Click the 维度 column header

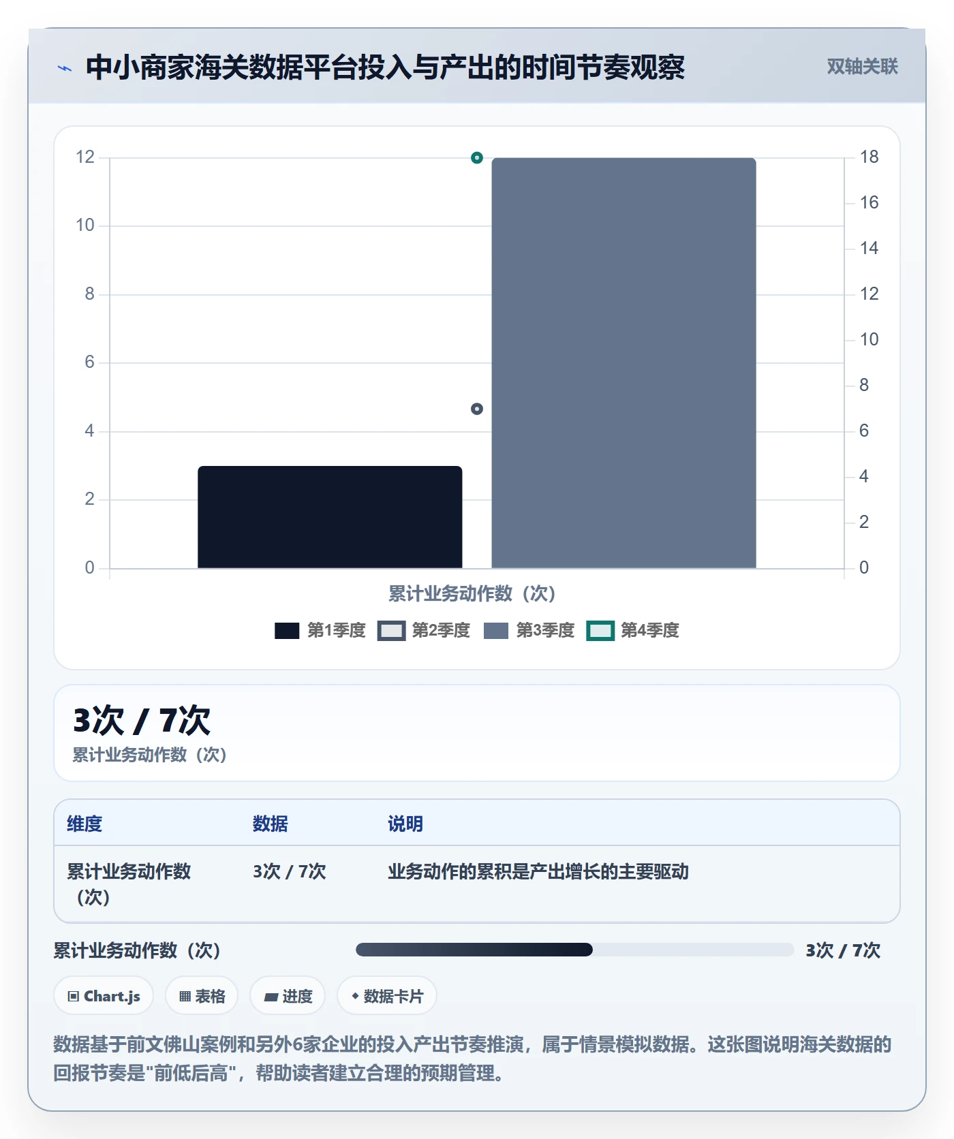point(84,824)
